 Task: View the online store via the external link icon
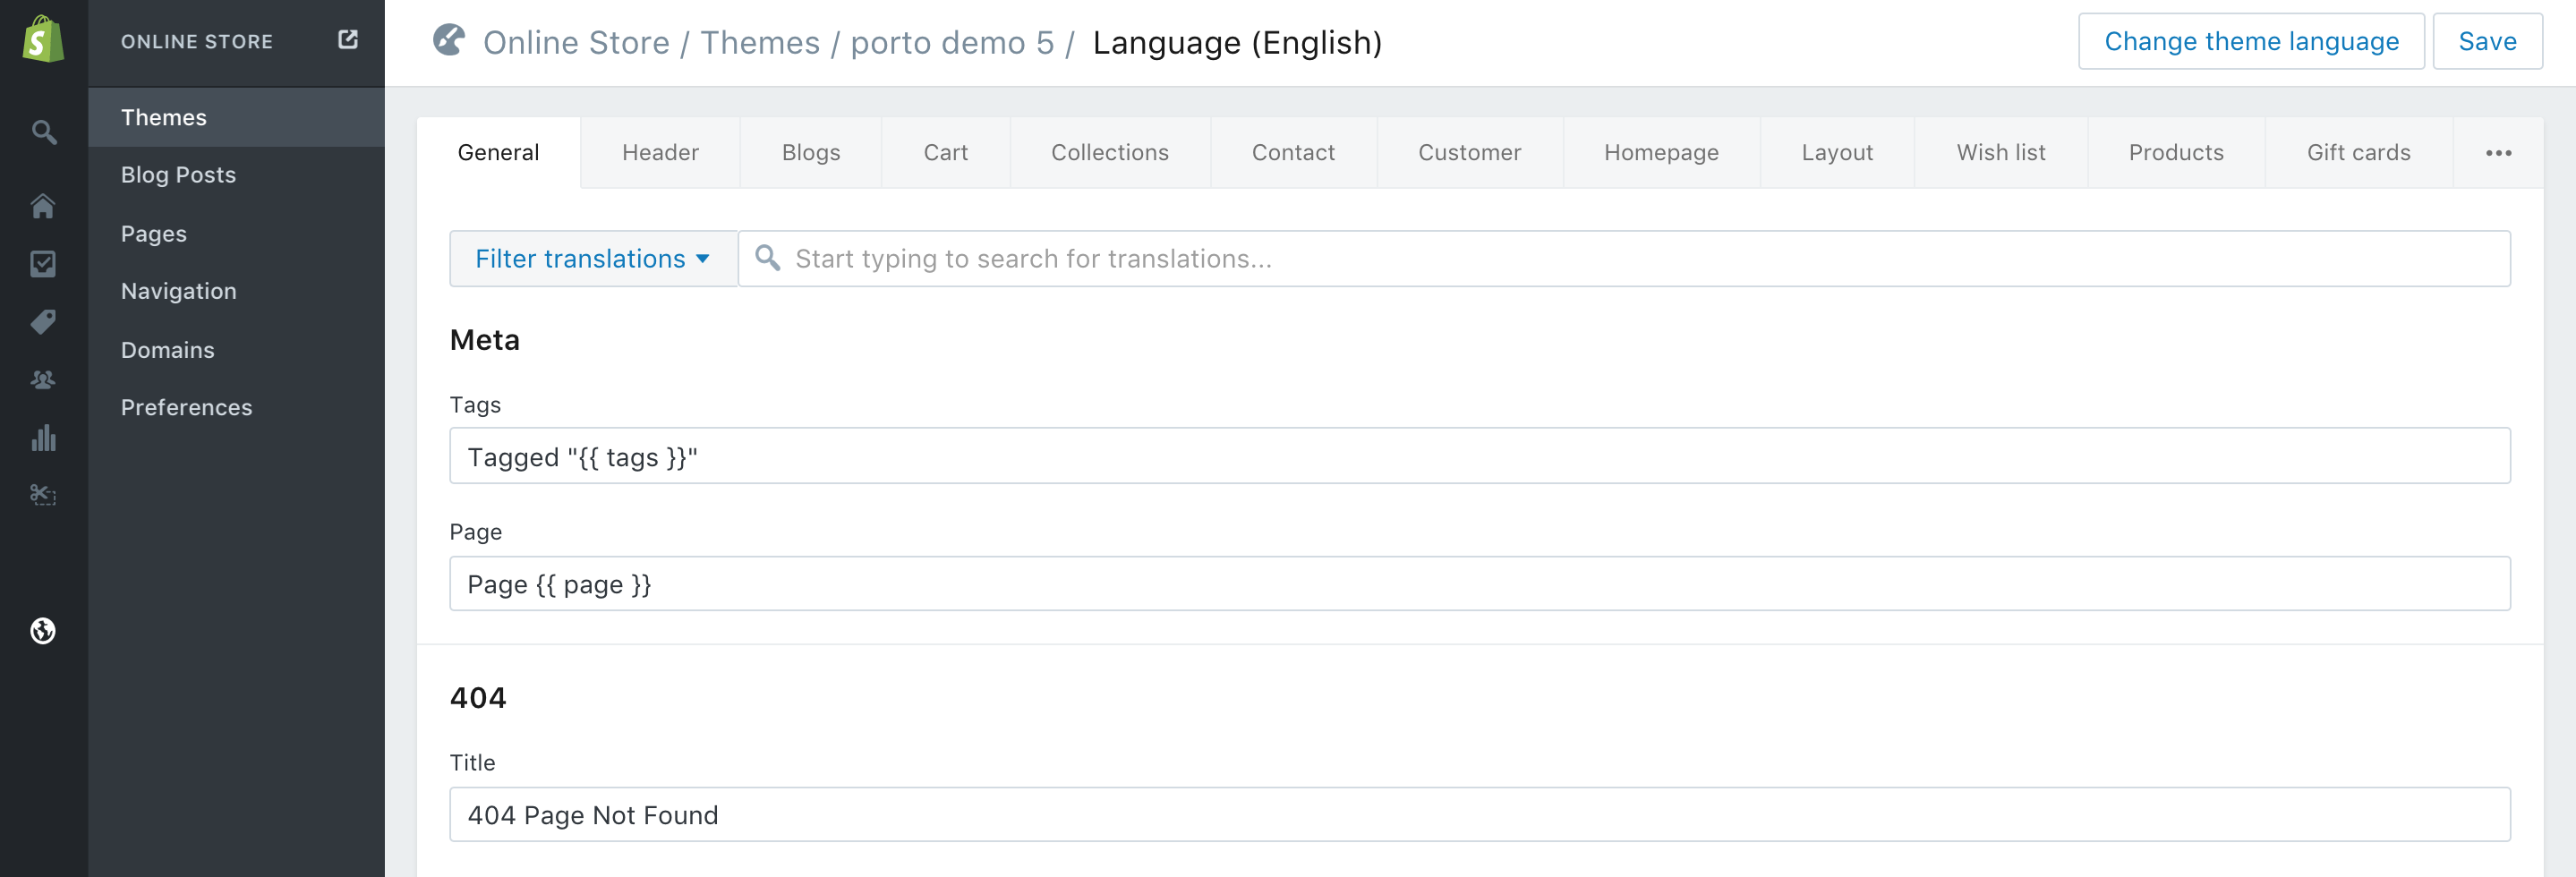(347, 40)
